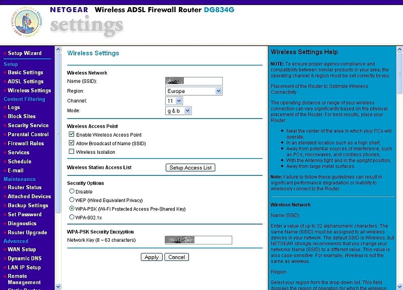Select the WEP security option
The height and width of the screenshot is (290, 403).
click(71, 200)
